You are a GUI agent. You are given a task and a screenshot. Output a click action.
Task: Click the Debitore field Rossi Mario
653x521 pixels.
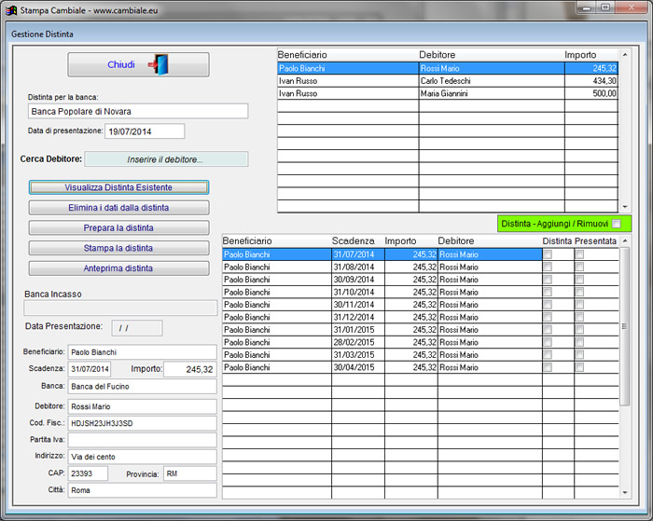(143, 406)
